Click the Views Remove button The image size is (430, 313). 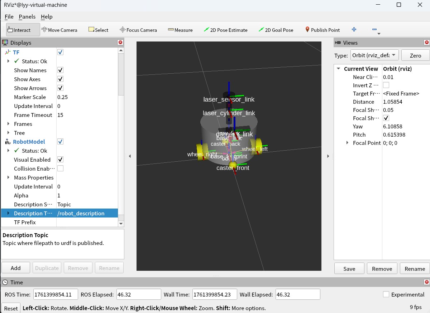(382, 269)
